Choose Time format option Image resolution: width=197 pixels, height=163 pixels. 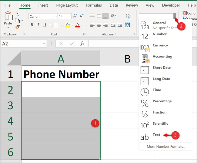pyautogui.click(x=165, y=92)
